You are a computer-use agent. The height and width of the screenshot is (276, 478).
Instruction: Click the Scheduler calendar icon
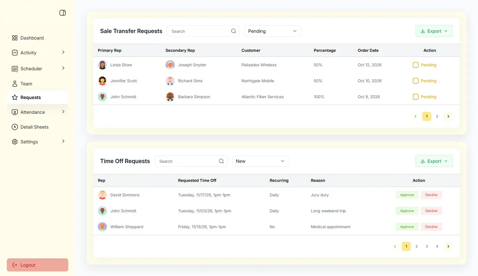coord(15,69)
